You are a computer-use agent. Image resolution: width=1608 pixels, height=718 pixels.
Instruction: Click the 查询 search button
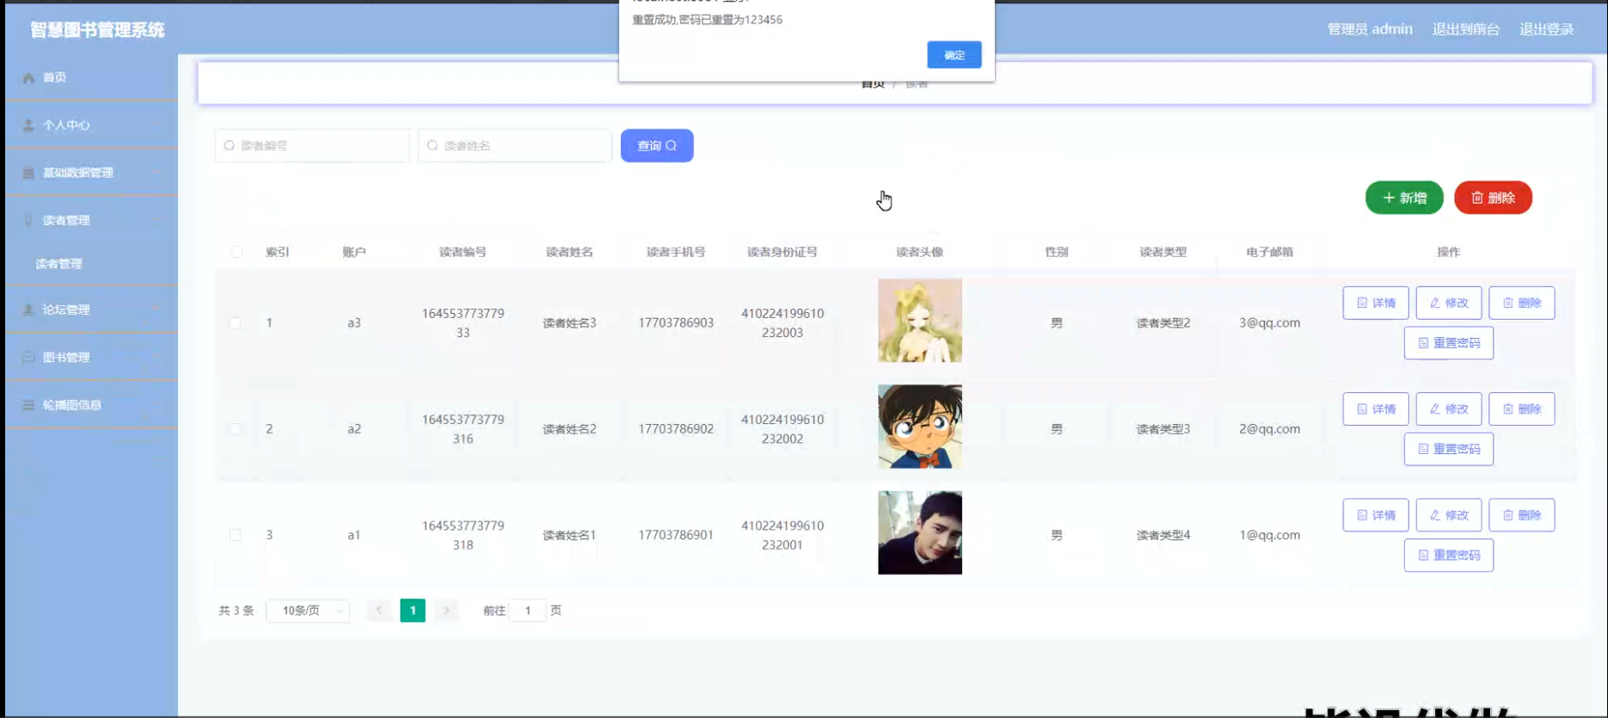[x=657, y=146]
